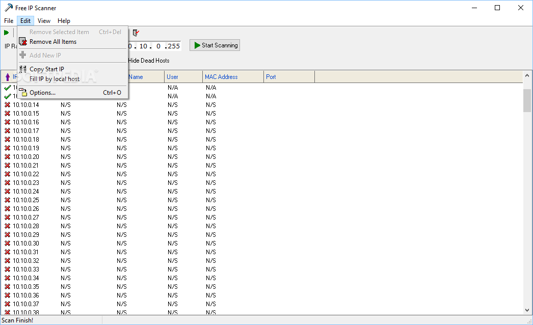
Task: Click the scrollbar down arrow
Action: 527,310
